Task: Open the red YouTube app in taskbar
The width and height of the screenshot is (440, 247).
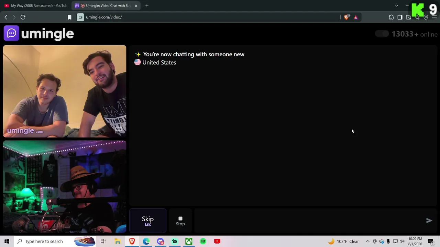Action: pos(217,241)
